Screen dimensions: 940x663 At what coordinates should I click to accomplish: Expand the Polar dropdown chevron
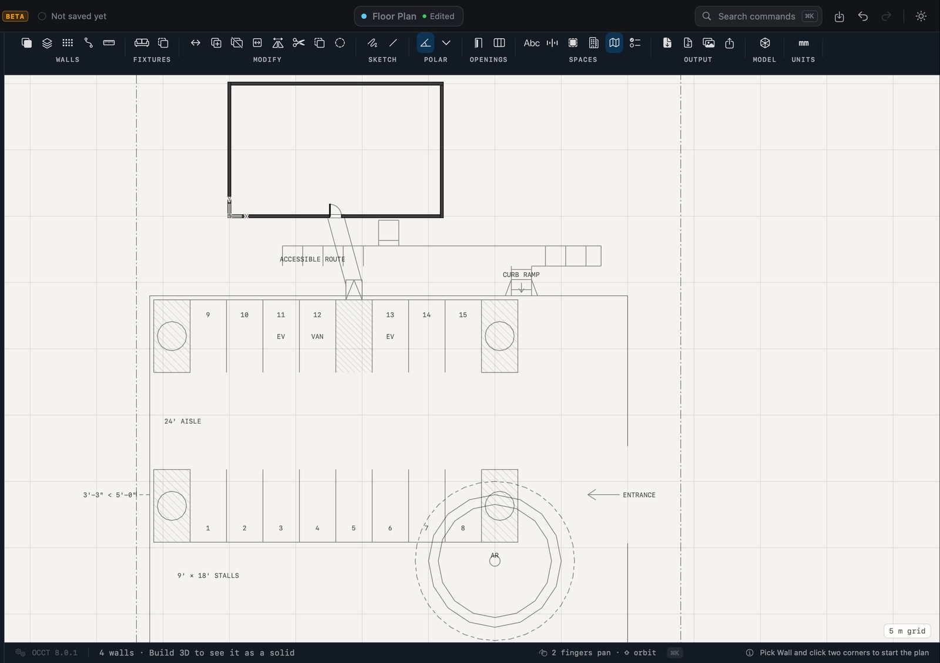tap(446, 43)
